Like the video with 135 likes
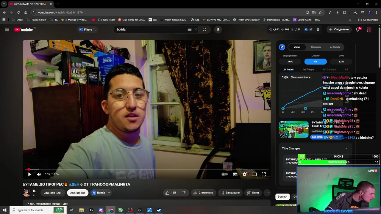The height and width of the screenshot is (214, 381). point(171,193)
